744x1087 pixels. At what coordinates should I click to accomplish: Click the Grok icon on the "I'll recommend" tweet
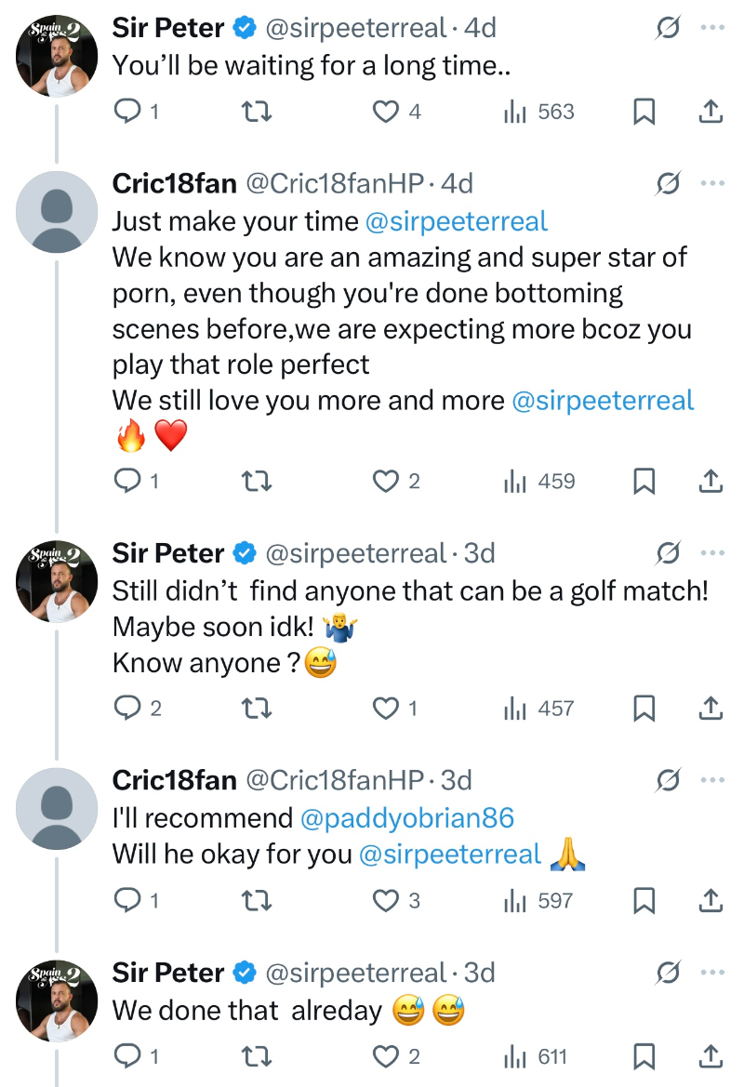667,780
